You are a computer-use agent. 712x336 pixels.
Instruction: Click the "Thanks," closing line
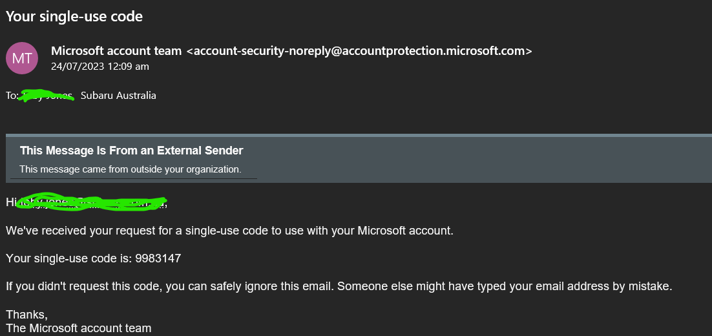[26, 315]
